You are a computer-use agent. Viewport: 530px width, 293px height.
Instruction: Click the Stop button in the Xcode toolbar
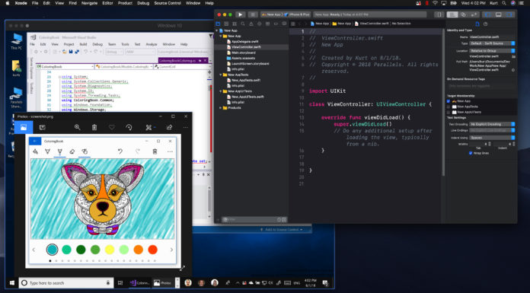[x=253, y=14]
